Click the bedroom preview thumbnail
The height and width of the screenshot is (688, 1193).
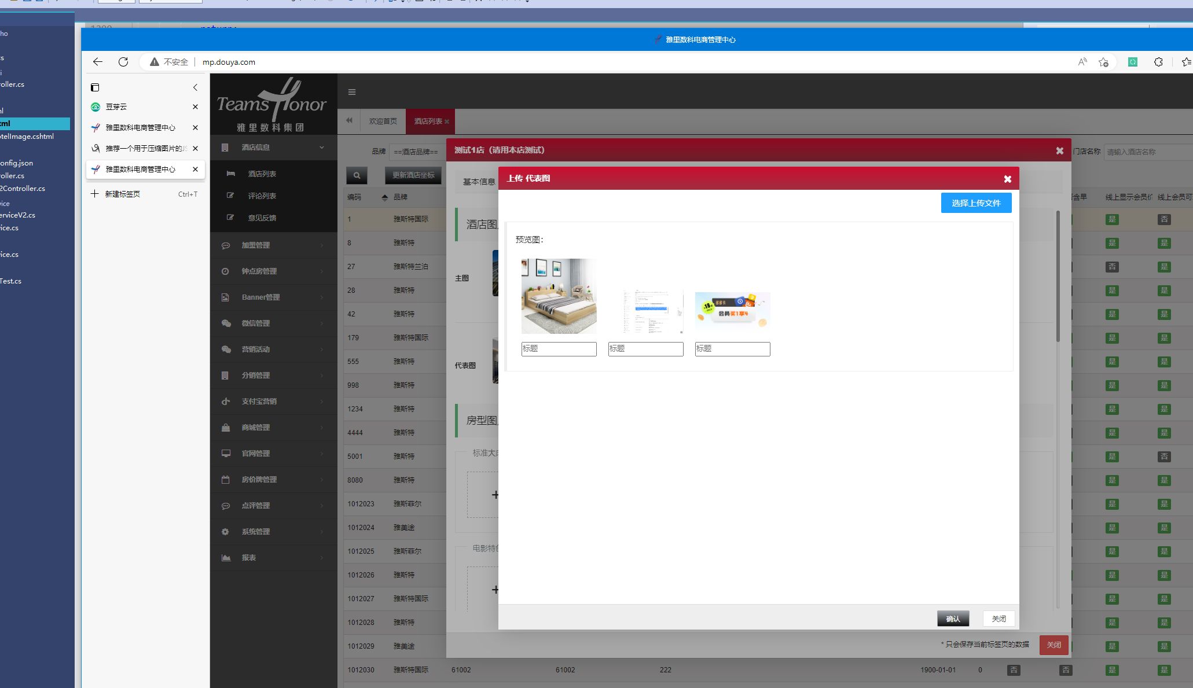pyautogui.click(x=559, y=296)
